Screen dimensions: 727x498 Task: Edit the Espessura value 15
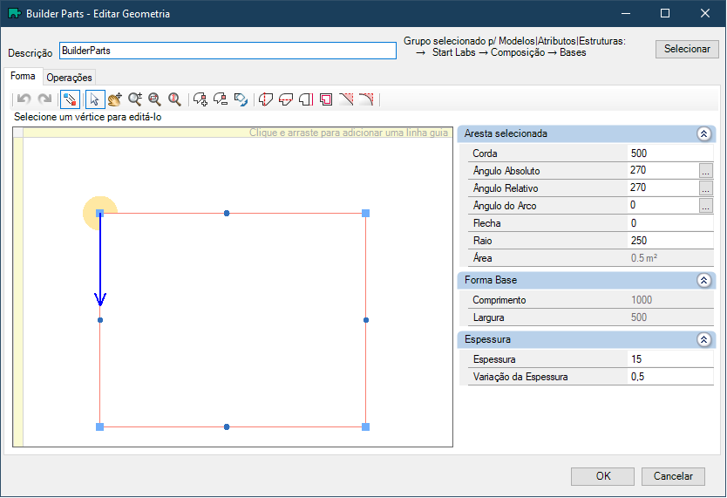click(x=670, y=359)
